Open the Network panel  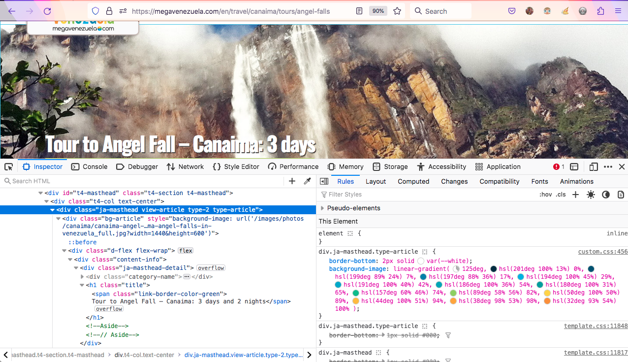(x=185, y=167)
